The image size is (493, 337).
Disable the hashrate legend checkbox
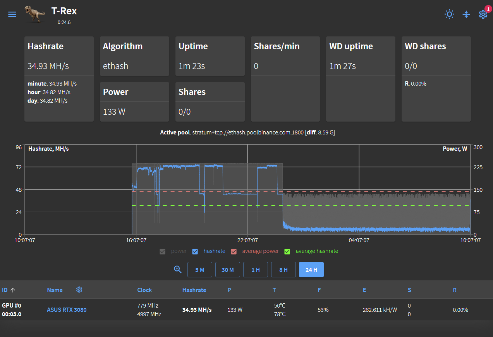click(195, 251)
